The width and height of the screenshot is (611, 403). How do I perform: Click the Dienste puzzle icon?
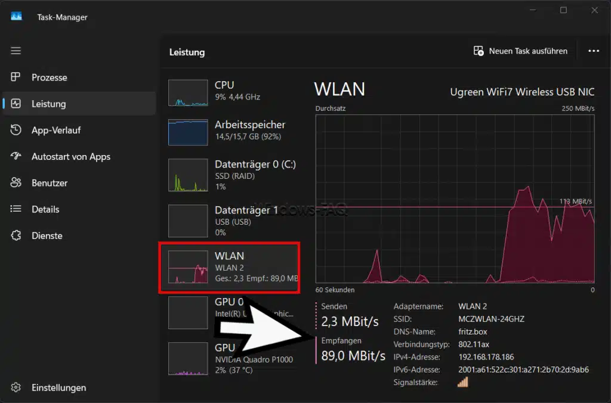click(16, 235)
